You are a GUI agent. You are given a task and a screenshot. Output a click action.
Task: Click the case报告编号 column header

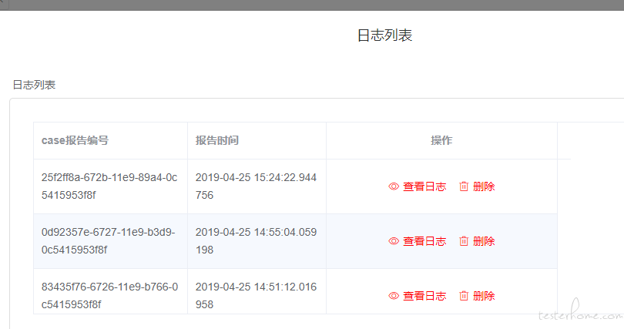point(75,140)
